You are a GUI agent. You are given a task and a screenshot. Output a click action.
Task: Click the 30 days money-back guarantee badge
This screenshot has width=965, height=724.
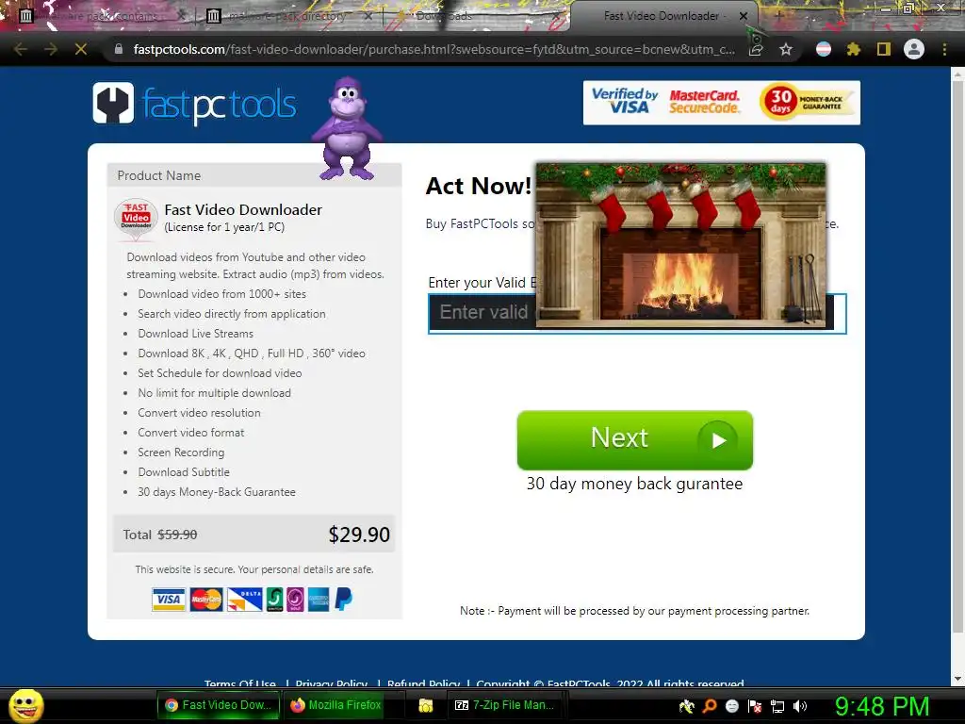(807, 102)
